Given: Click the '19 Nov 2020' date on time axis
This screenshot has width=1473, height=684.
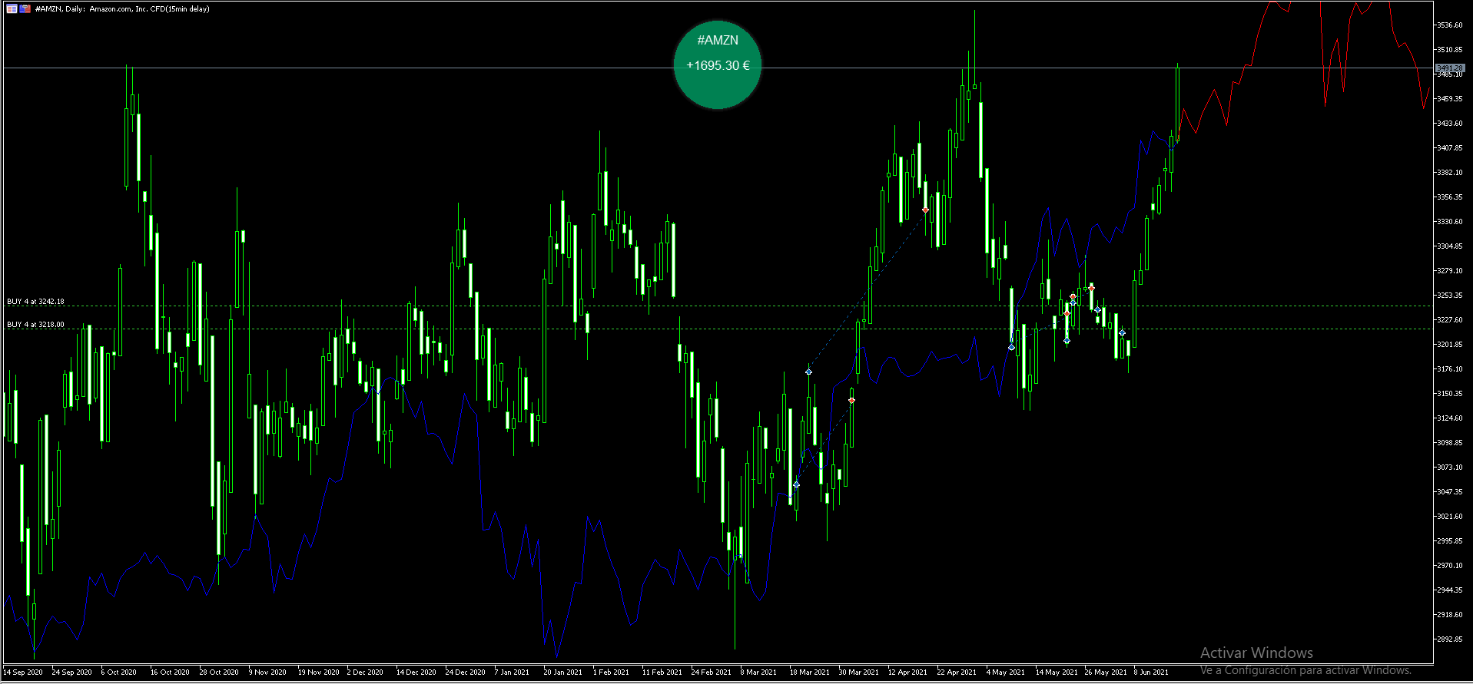Looking at the screenshot, I should (318, 672).
